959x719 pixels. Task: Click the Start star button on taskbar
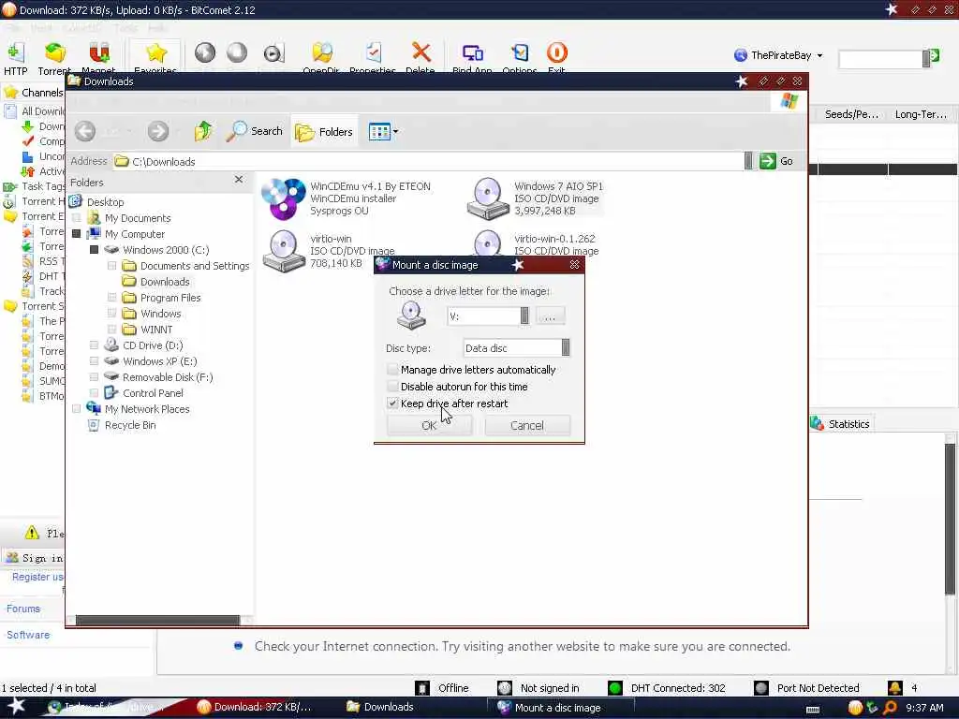tap(17, 706)
